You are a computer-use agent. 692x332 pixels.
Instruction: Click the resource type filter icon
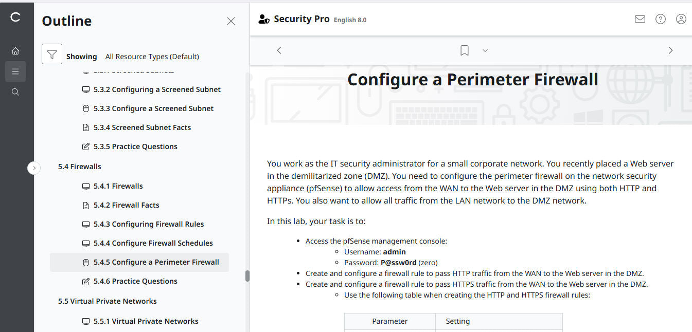click(x=52, y=54)
